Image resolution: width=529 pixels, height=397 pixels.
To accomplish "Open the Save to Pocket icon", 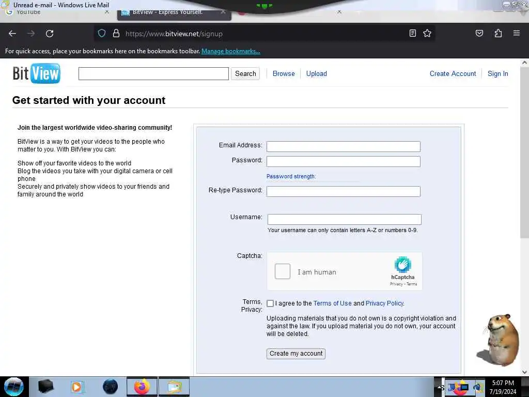I will click(x=479, y=33).
